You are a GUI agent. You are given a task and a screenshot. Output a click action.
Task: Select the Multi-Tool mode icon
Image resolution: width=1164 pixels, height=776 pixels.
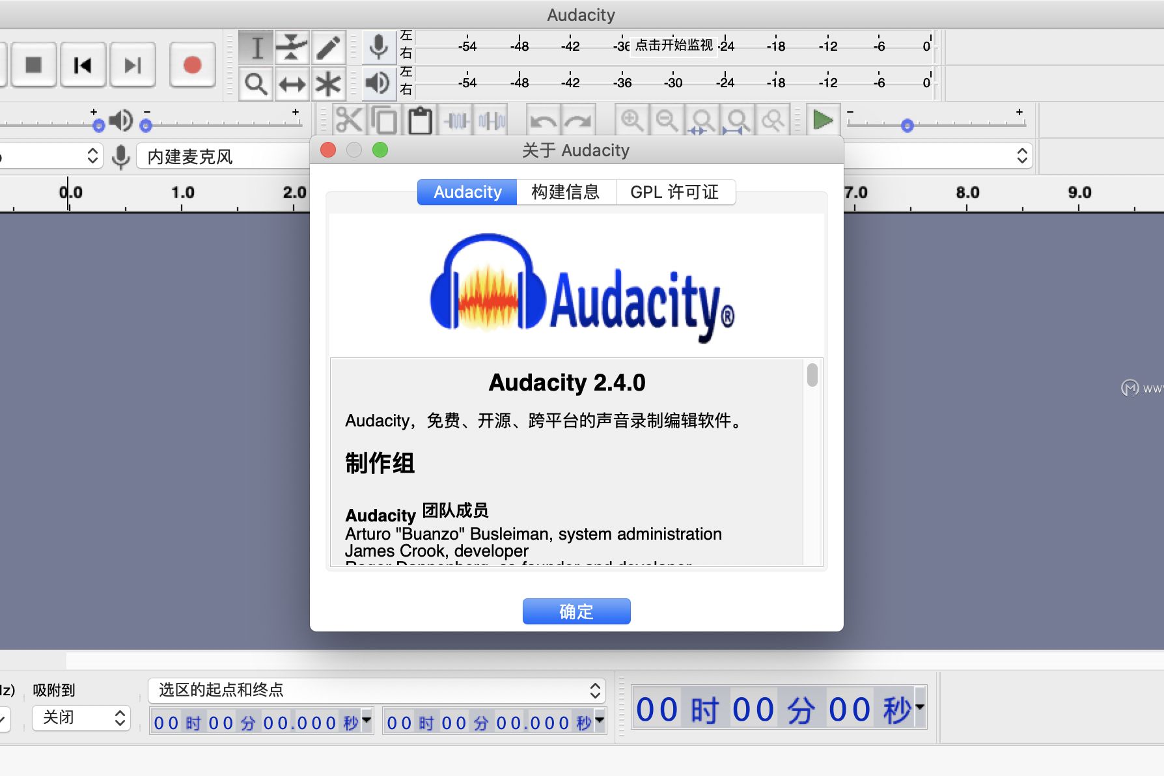(x=328, y=84)
